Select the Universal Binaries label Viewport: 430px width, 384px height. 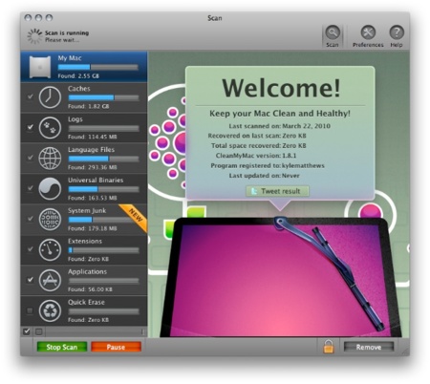(96, 180)
